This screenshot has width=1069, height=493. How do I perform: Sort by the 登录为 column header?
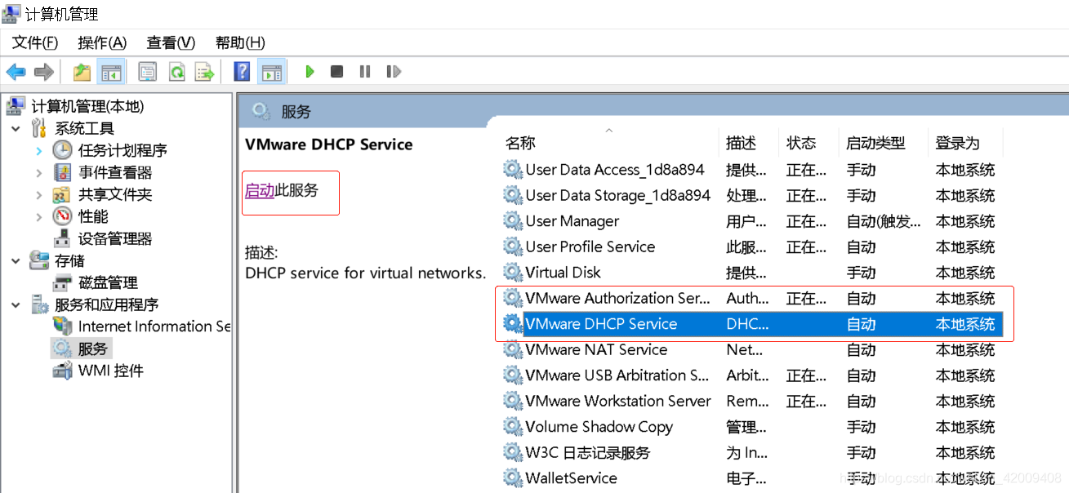pos(958,144)
